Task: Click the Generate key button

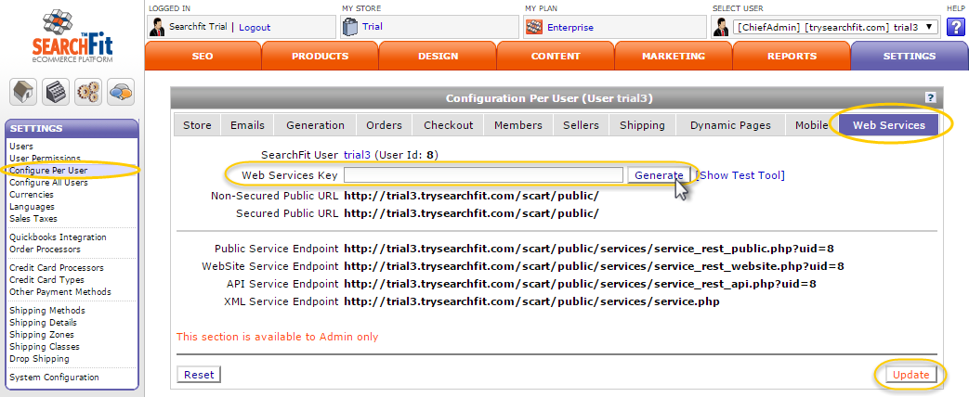Action: click(x=659, y=175)
